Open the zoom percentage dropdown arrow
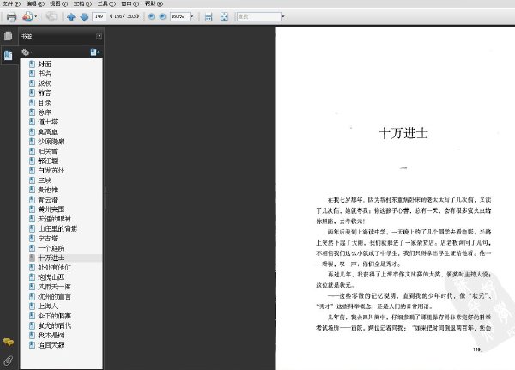The height and width of the screenshot is (370, 515). 192,16
